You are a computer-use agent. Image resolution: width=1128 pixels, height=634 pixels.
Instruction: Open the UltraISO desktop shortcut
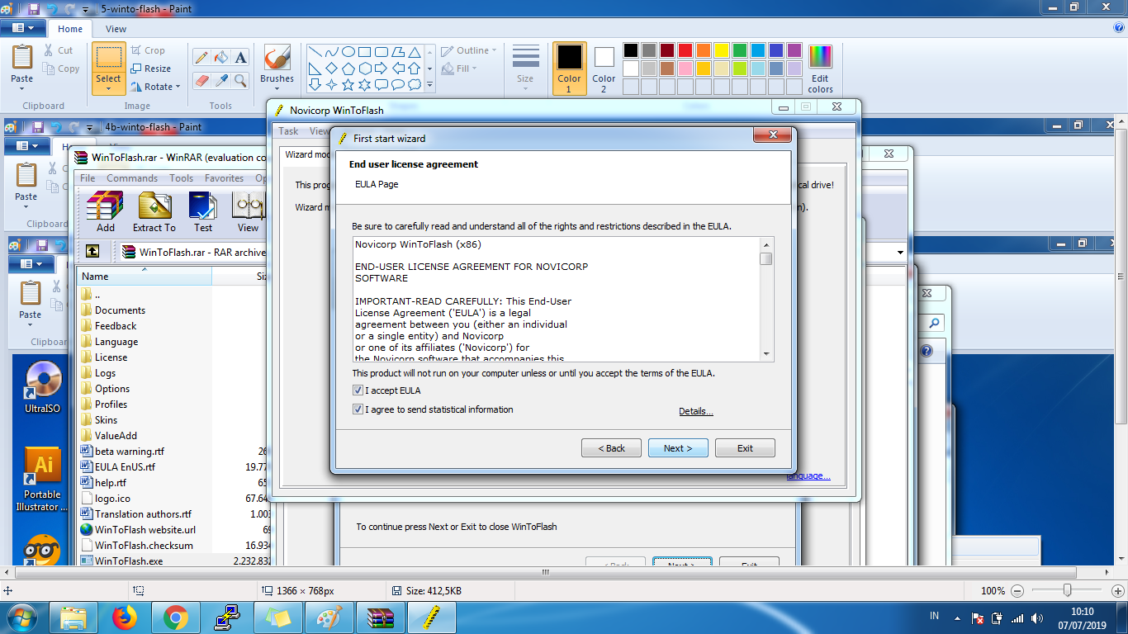coord(42,388)
